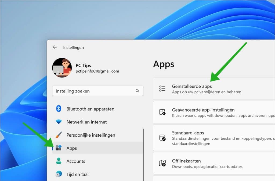Go to Persoonlijke instellingen

tap(97, 135)
